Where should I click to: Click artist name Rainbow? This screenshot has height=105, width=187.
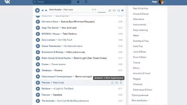46,89
